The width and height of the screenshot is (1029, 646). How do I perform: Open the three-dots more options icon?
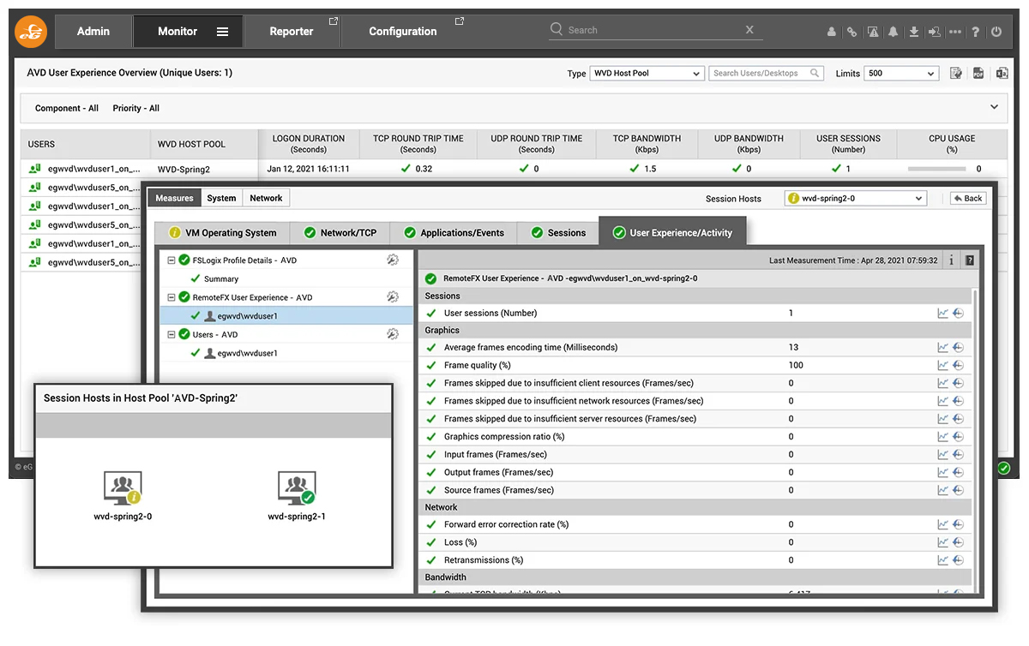point(955,32)
